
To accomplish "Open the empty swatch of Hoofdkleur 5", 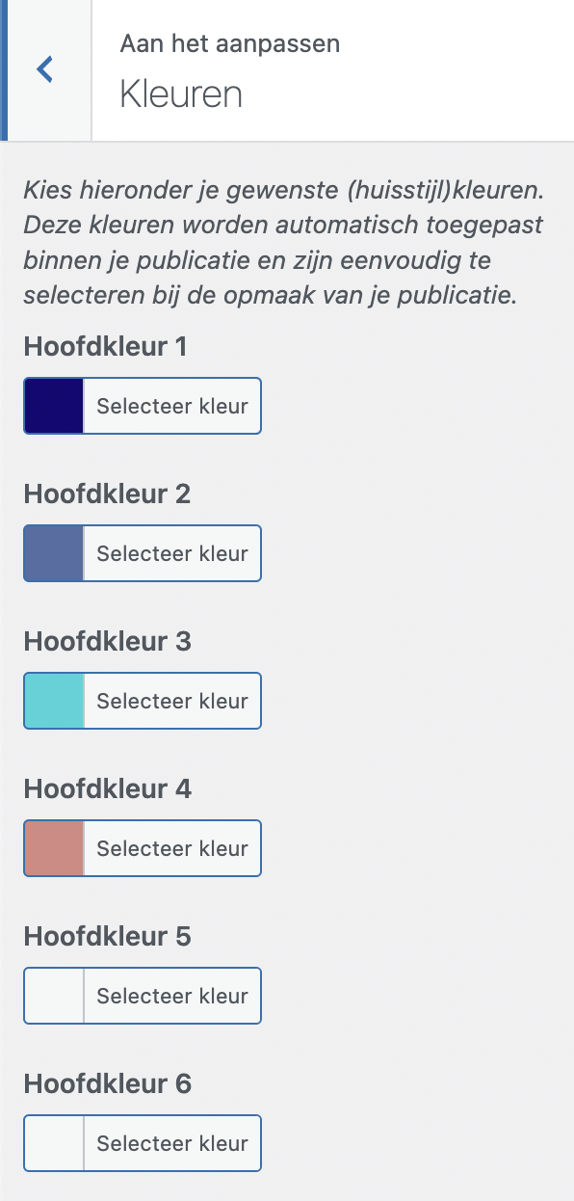I will click(54, 996).
